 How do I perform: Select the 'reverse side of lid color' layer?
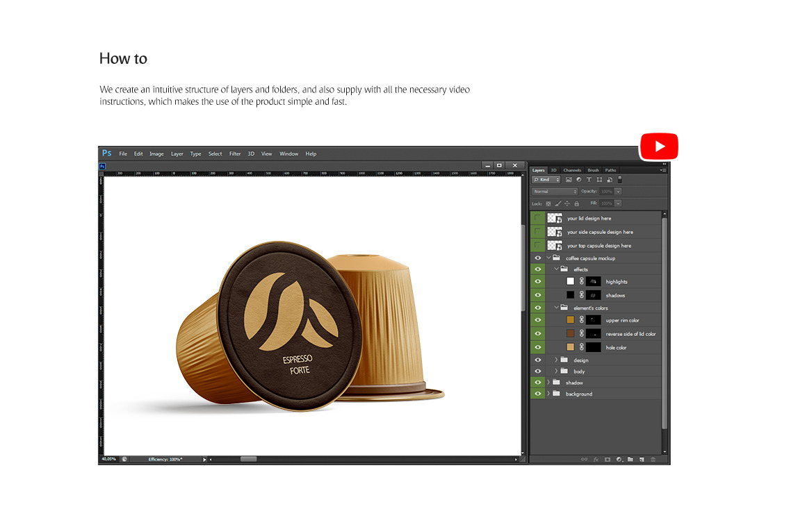point(630,334)
